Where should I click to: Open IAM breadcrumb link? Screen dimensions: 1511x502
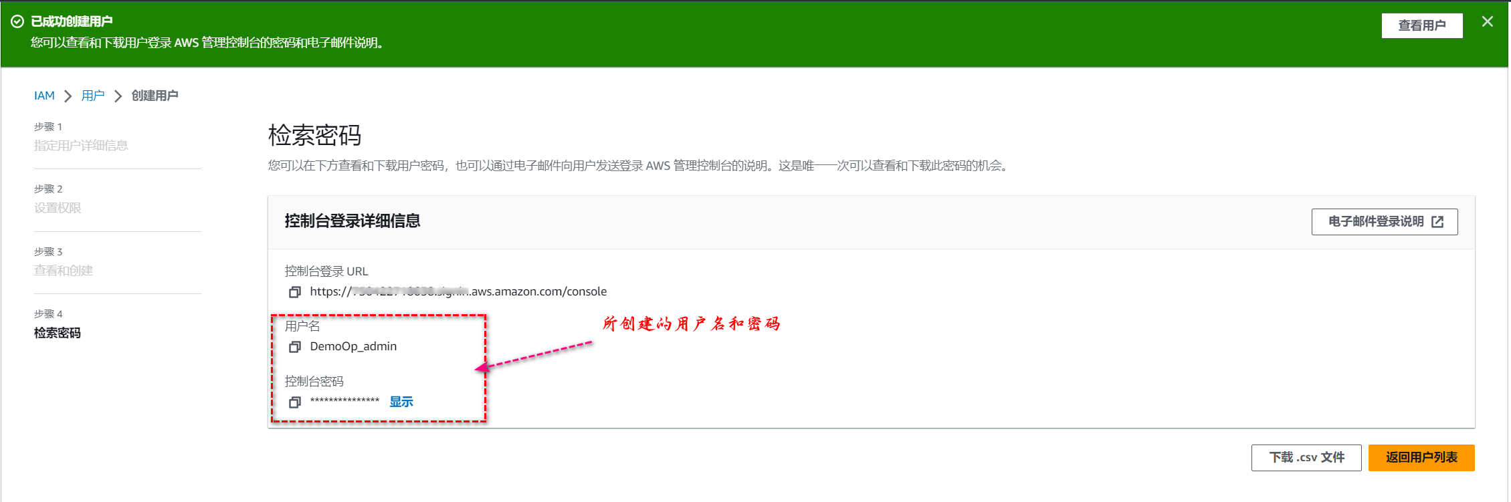coord(44,96)
